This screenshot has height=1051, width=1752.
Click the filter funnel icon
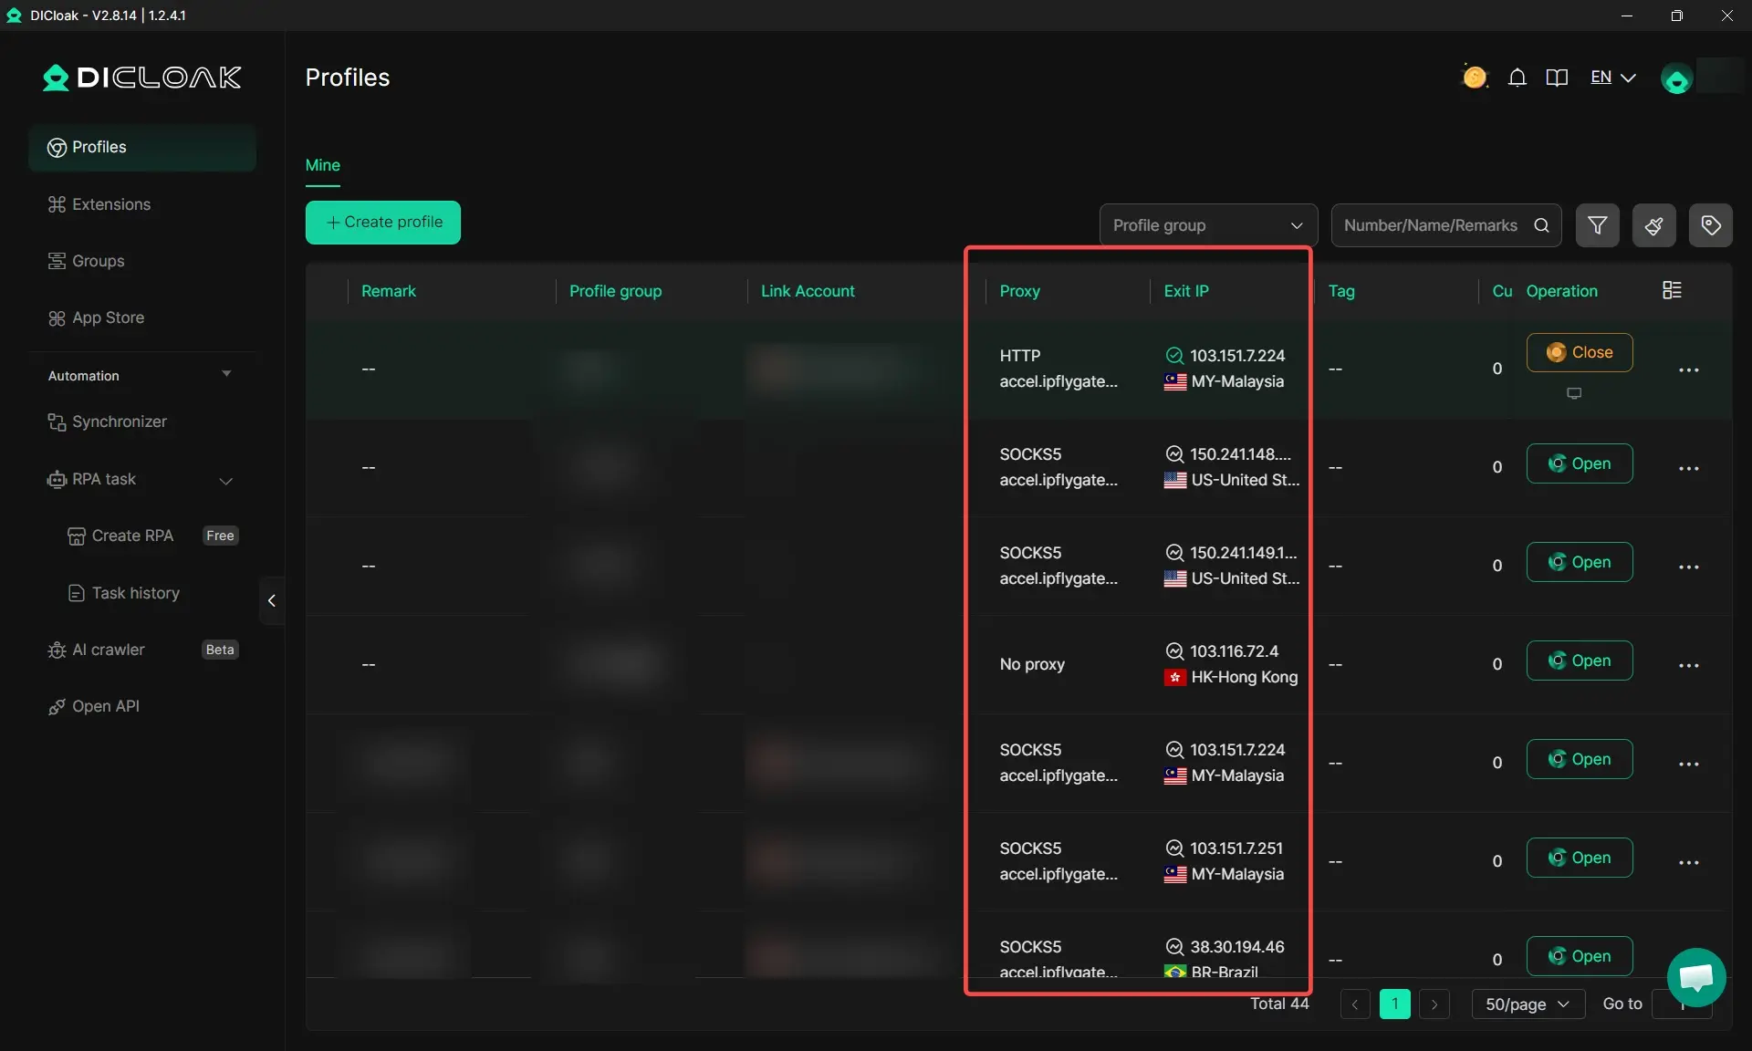tap(1597, 225)
